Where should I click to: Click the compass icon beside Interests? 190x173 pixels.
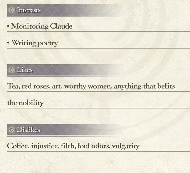pos(12,10)
